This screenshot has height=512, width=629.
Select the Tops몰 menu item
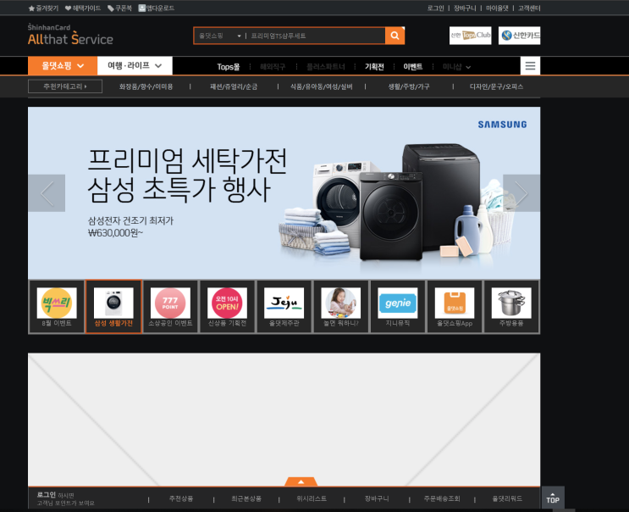point(229,67)
